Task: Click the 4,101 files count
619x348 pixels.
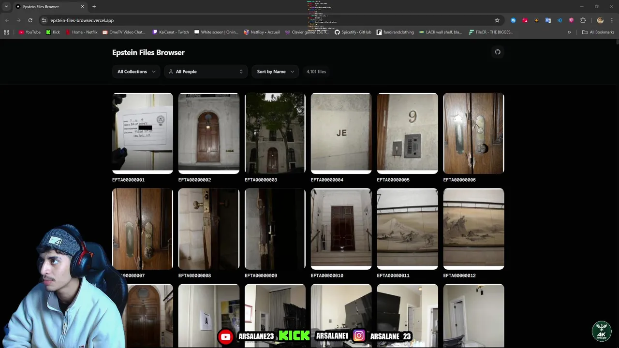Action: (x=316, y=72)
